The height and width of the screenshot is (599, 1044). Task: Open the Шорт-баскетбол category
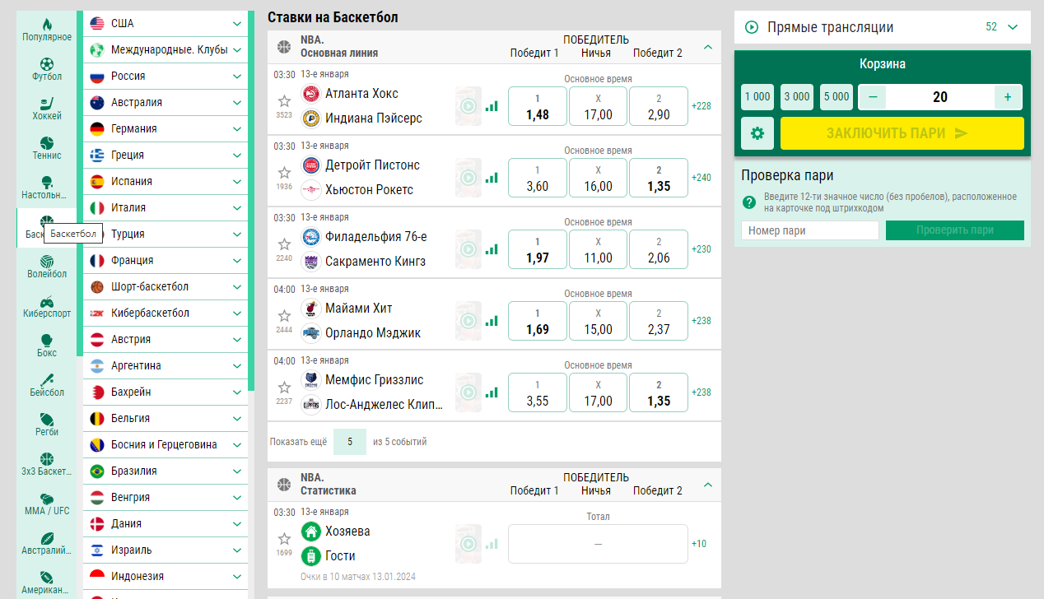pyautogui.click(x=165, y=286)
